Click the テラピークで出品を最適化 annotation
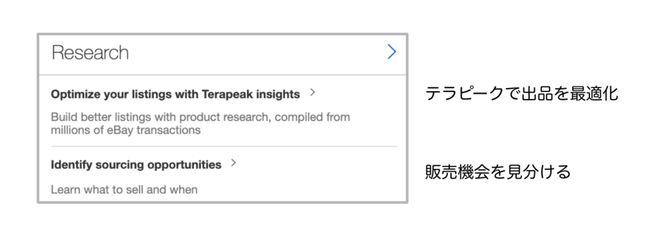The image size is (659, 239). point(521,94)
